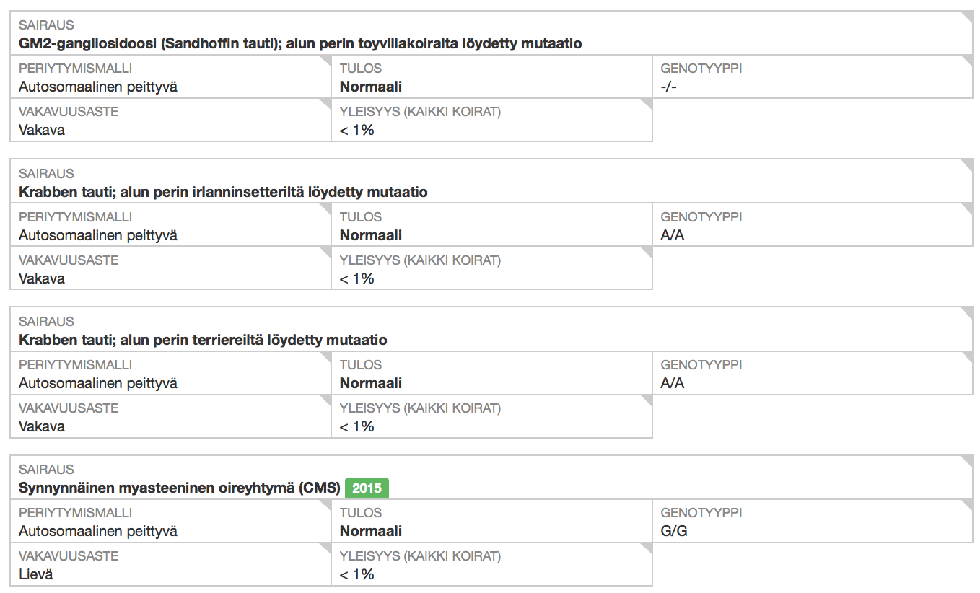Click Synnynnäinen myasteeninen oireyhtymä (CMS) title
The height and width of the screenshot is (593, 980).
pyautogui.click(x=179, y=488)
